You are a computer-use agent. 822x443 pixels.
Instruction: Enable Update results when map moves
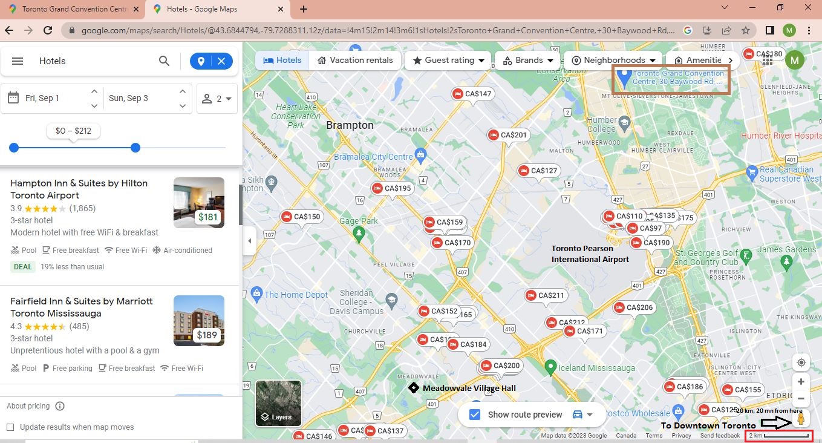tap(10, 427)
